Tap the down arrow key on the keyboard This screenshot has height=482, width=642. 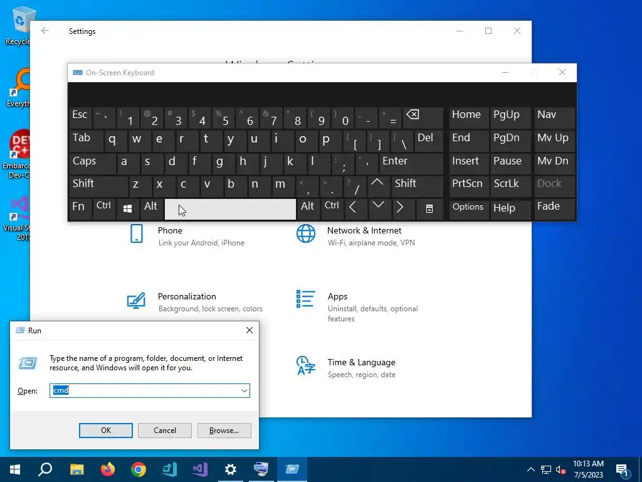click(x=378, y=209)
